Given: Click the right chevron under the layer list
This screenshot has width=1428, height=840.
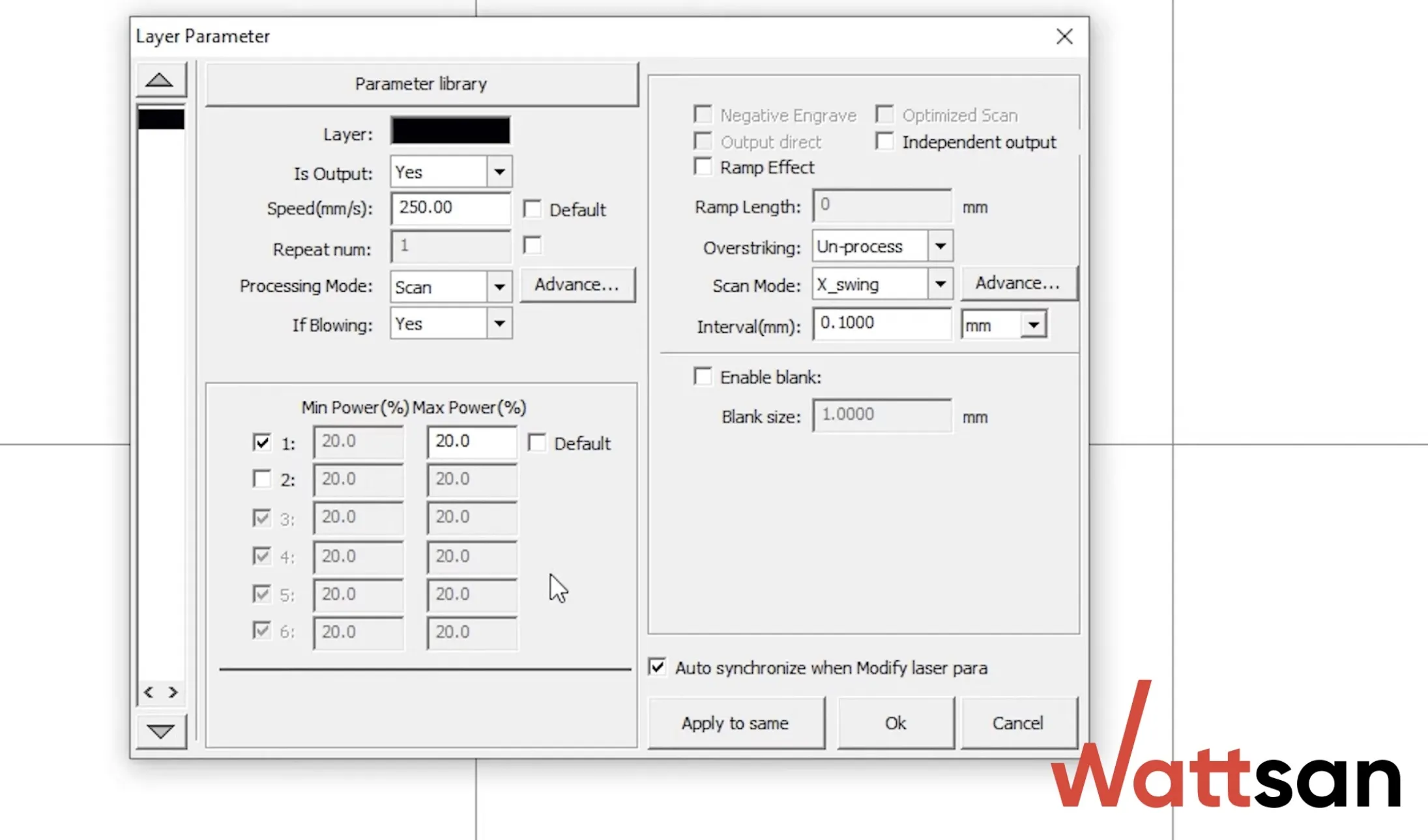Looking at the screenshot, I should pos(173,692).
